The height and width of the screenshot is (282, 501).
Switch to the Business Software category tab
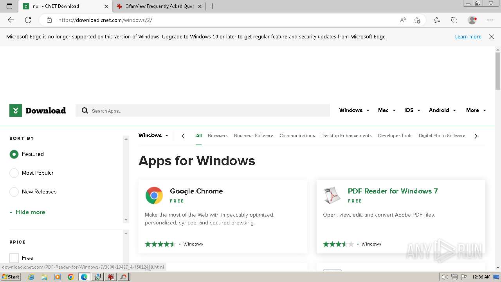tap(254, 136)
